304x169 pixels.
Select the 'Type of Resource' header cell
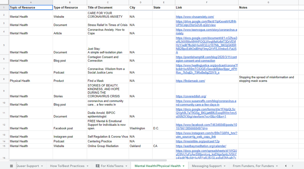coord(69,7)
